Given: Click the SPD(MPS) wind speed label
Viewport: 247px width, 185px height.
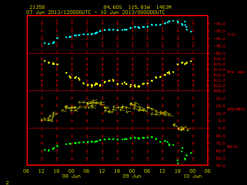Looking at the screenshot, I should pyautogui.click(x=236, y=109).
